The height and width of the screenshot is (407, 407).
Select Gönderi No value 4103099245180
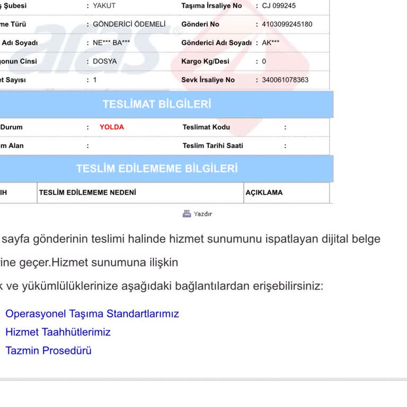point(287,24)
